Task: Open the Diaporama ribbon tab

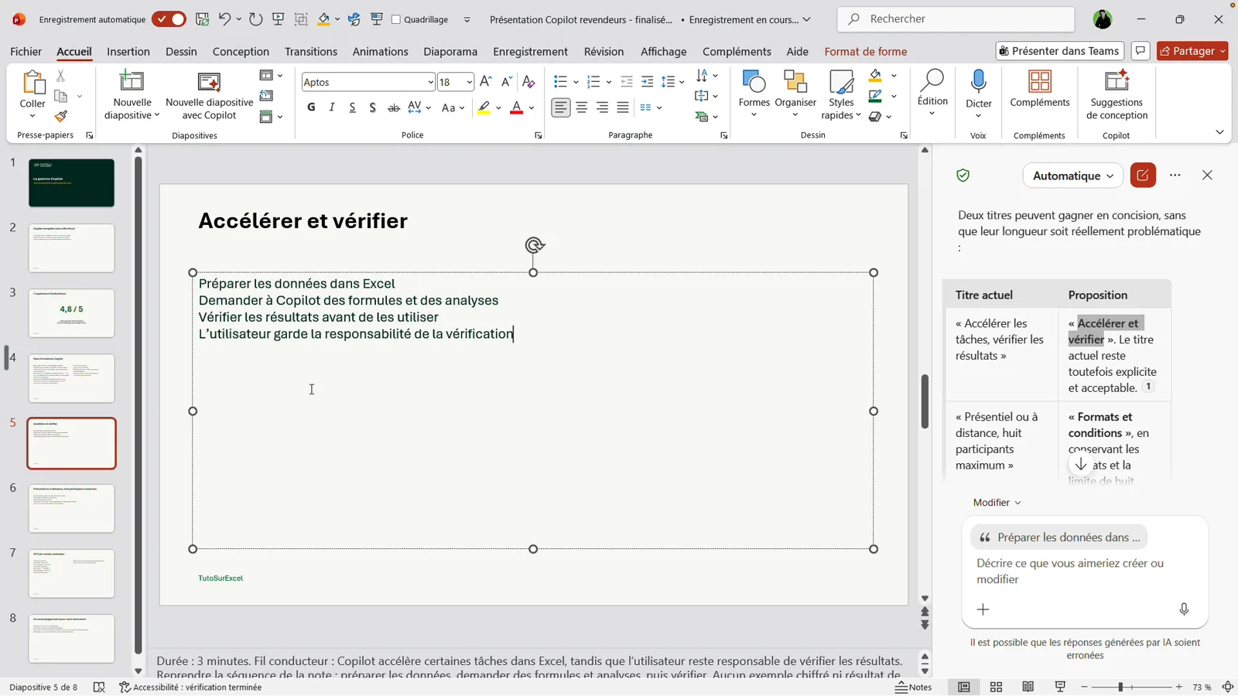Action: (x=450, y=52)
